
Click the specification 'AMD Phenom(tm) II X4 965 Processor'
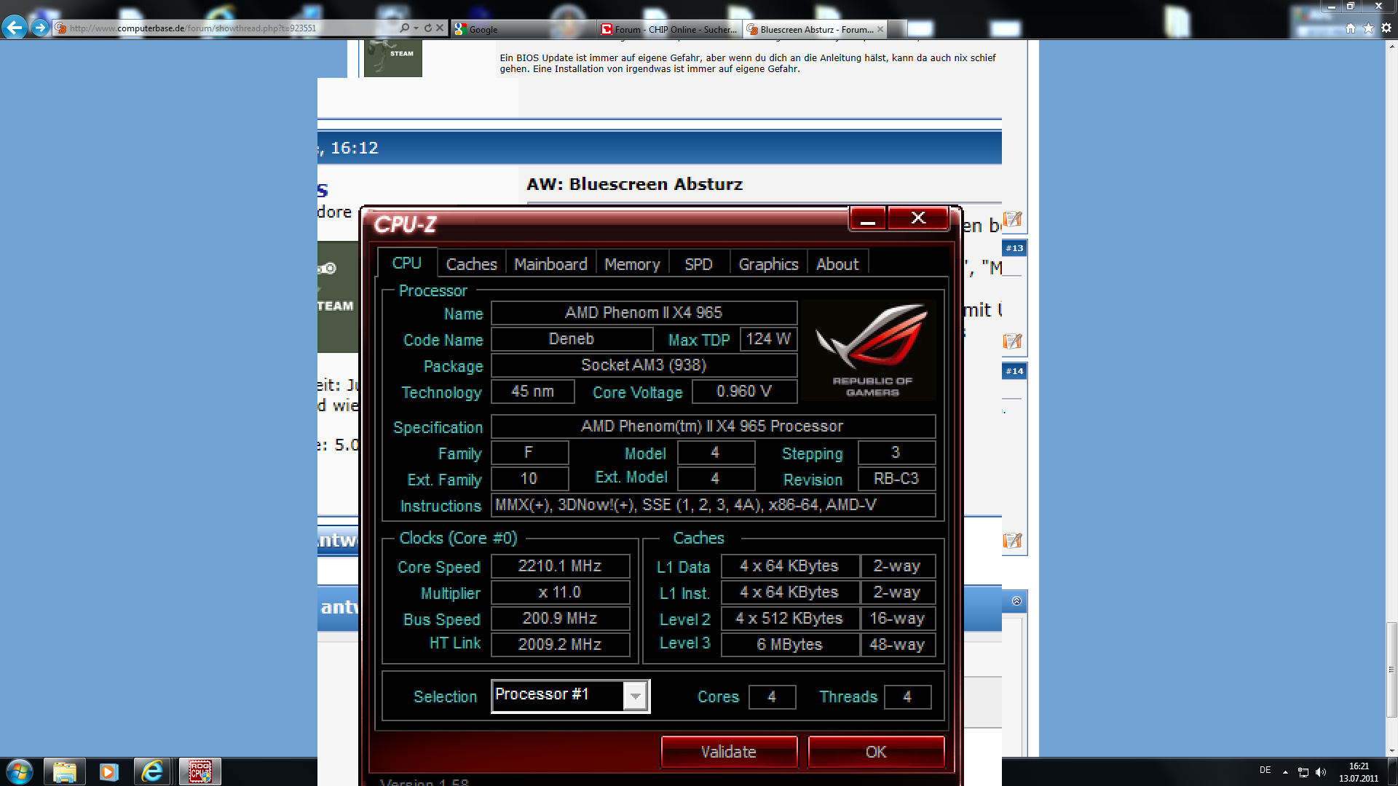[x=714, y=426]
